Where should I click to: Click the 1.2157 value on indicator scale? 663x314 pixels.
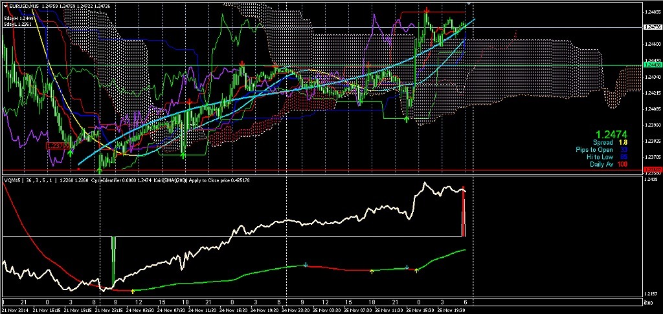[x=651, y=293]
